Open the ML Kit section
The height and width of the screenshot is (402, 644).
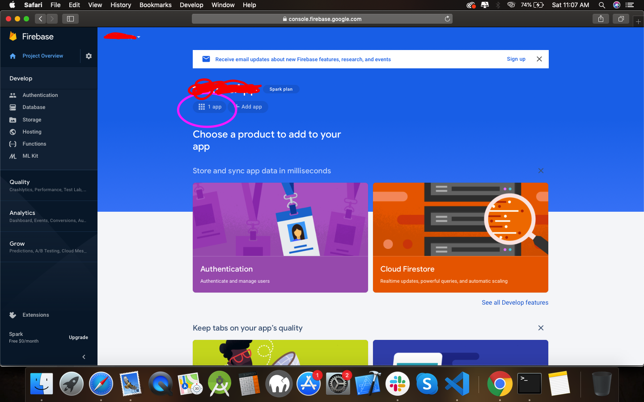[30, 156]
